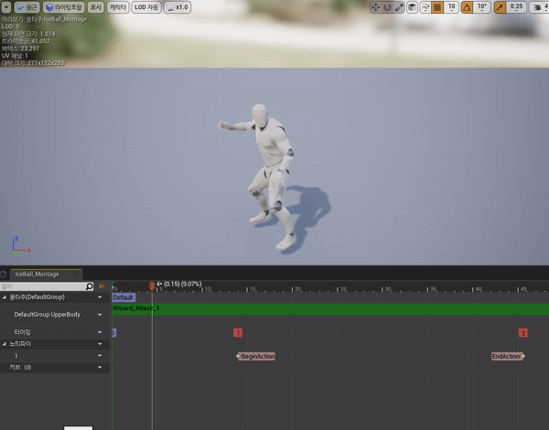Focus the 필터 filter search field
Image resolution: width=549 pixels, height=430 pixels.
click(x=43, y=286)
